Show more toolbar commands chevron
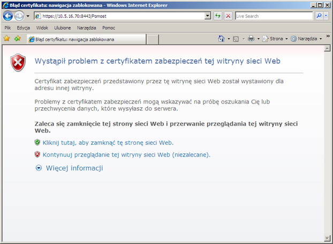 328,36
